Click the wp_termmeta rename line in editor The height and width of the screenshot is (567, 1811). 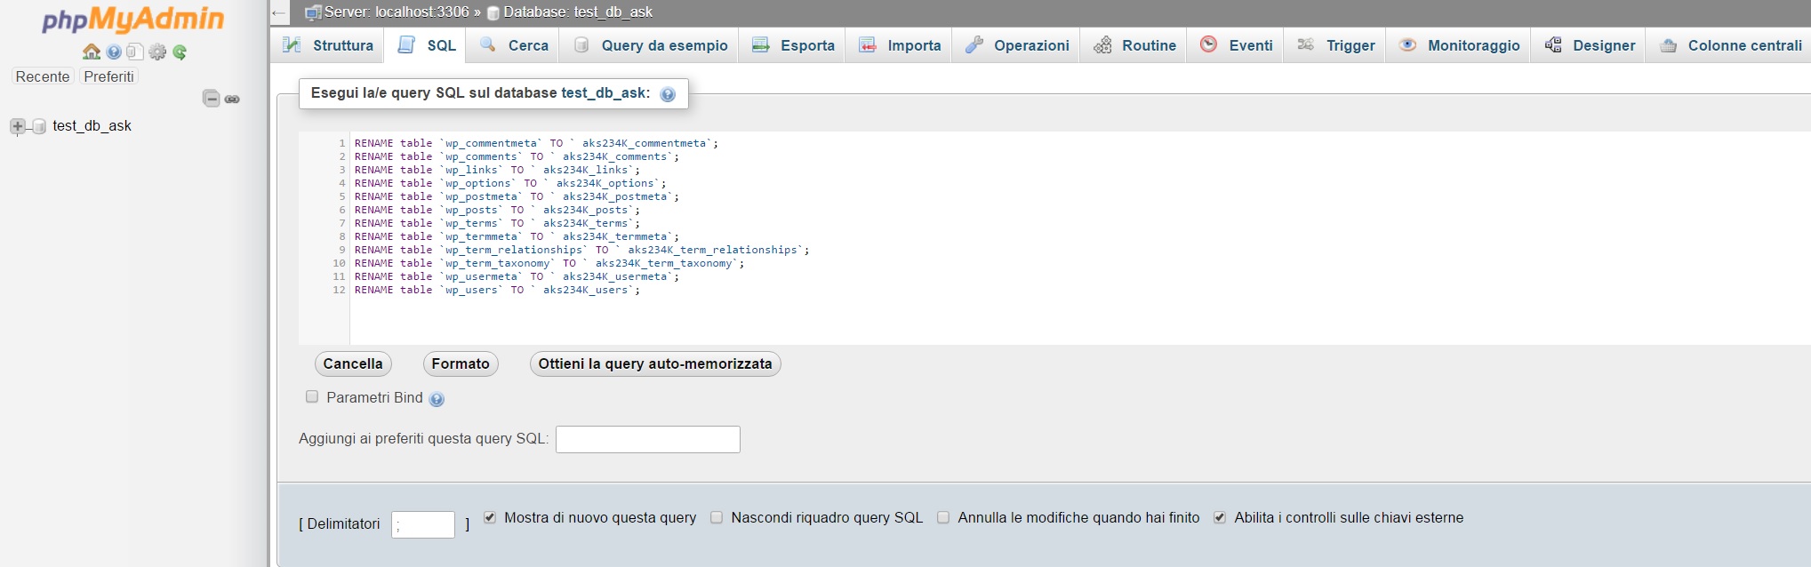coord(517,236)
